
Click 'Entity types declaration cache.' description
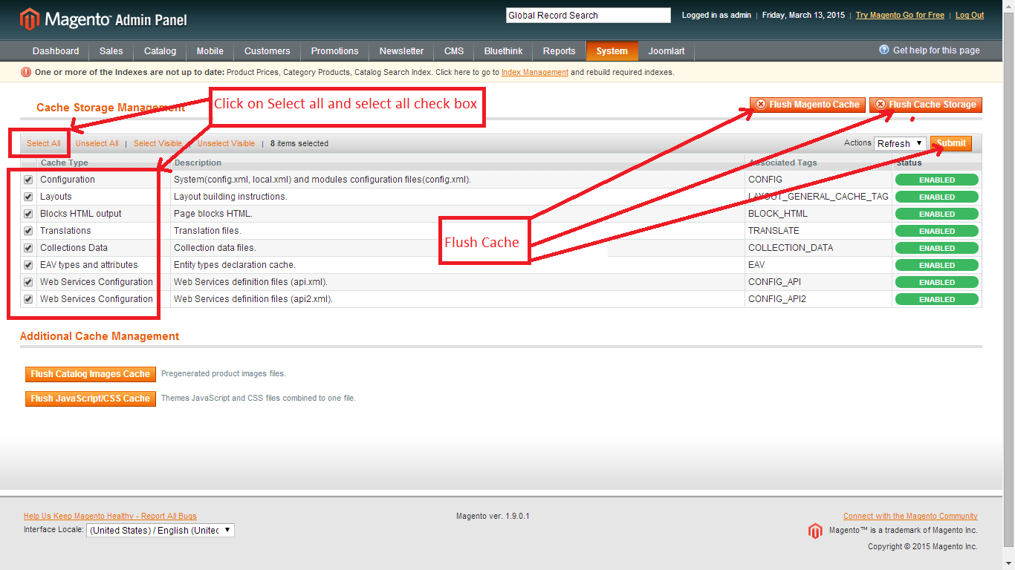pyautogui.click(x=235, y=265)
